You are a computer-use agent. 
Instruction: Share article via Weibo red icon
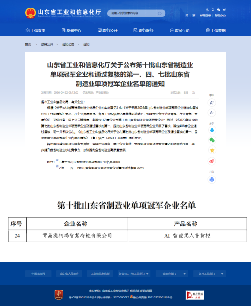[212, 161]
